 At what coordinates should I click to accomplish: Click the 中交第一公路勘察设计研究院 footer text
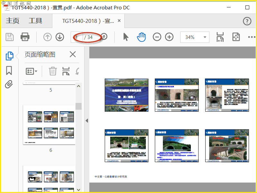coord(111,177)
